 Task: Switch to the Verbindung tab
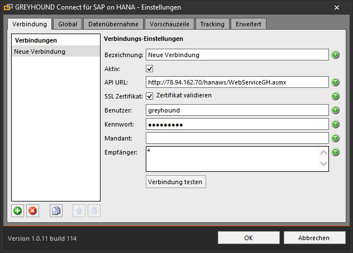[30, 24]
